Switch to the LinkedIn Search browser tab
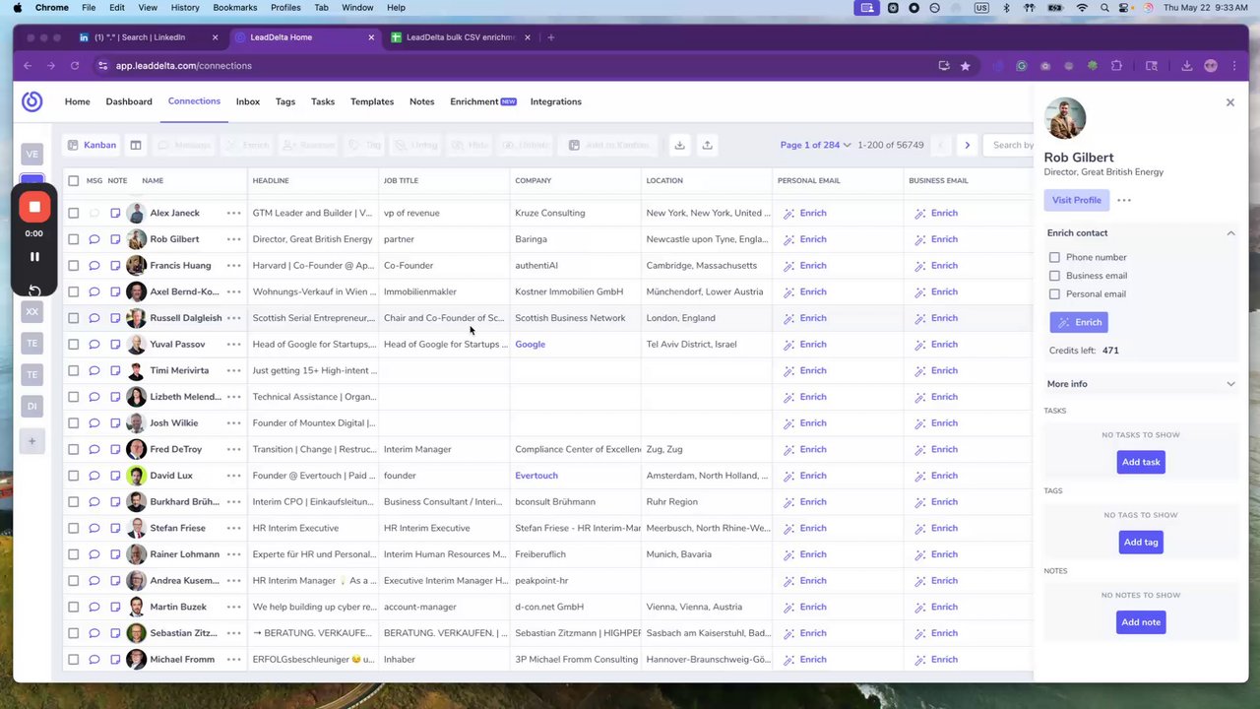 tap(148, 37)
